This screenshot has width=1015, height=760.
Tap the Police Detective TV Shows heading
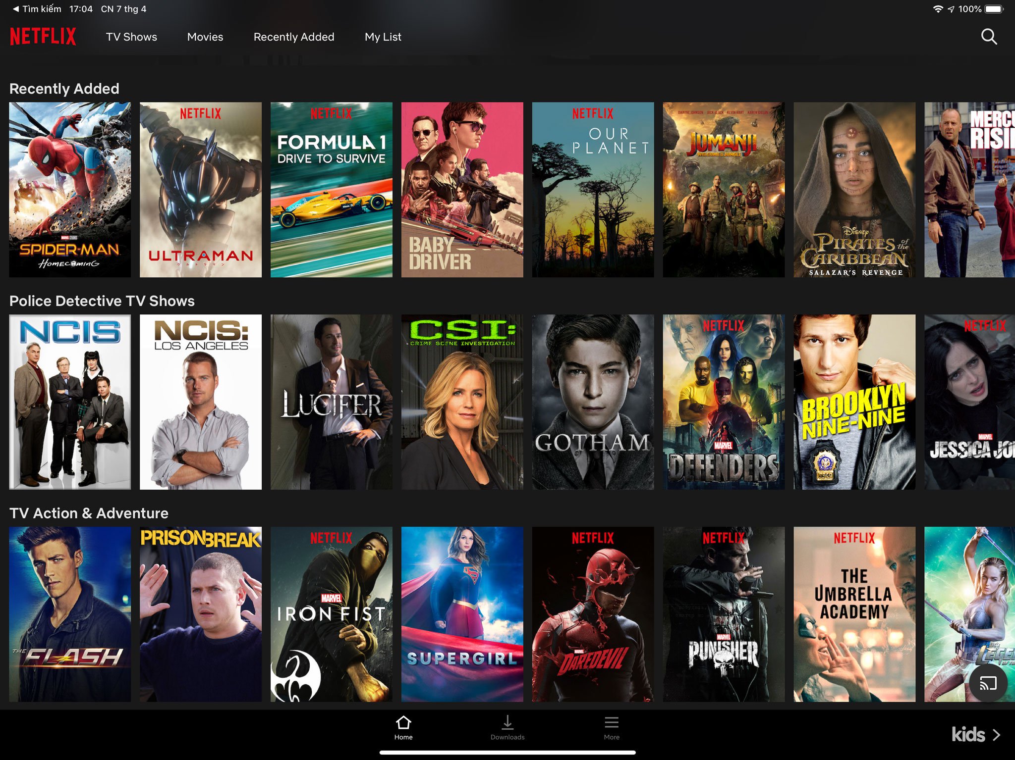(102, 301)
